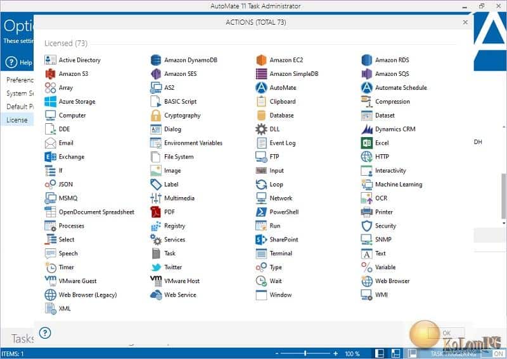Click the XML action label
Screen dimensions: 507x359
click(x=65, y=308)
